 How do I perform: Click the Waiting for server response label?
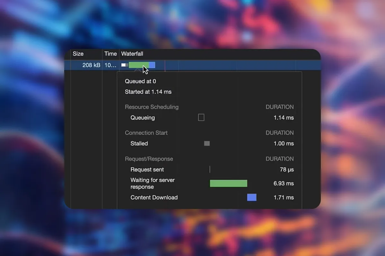[x=153, y=183]
